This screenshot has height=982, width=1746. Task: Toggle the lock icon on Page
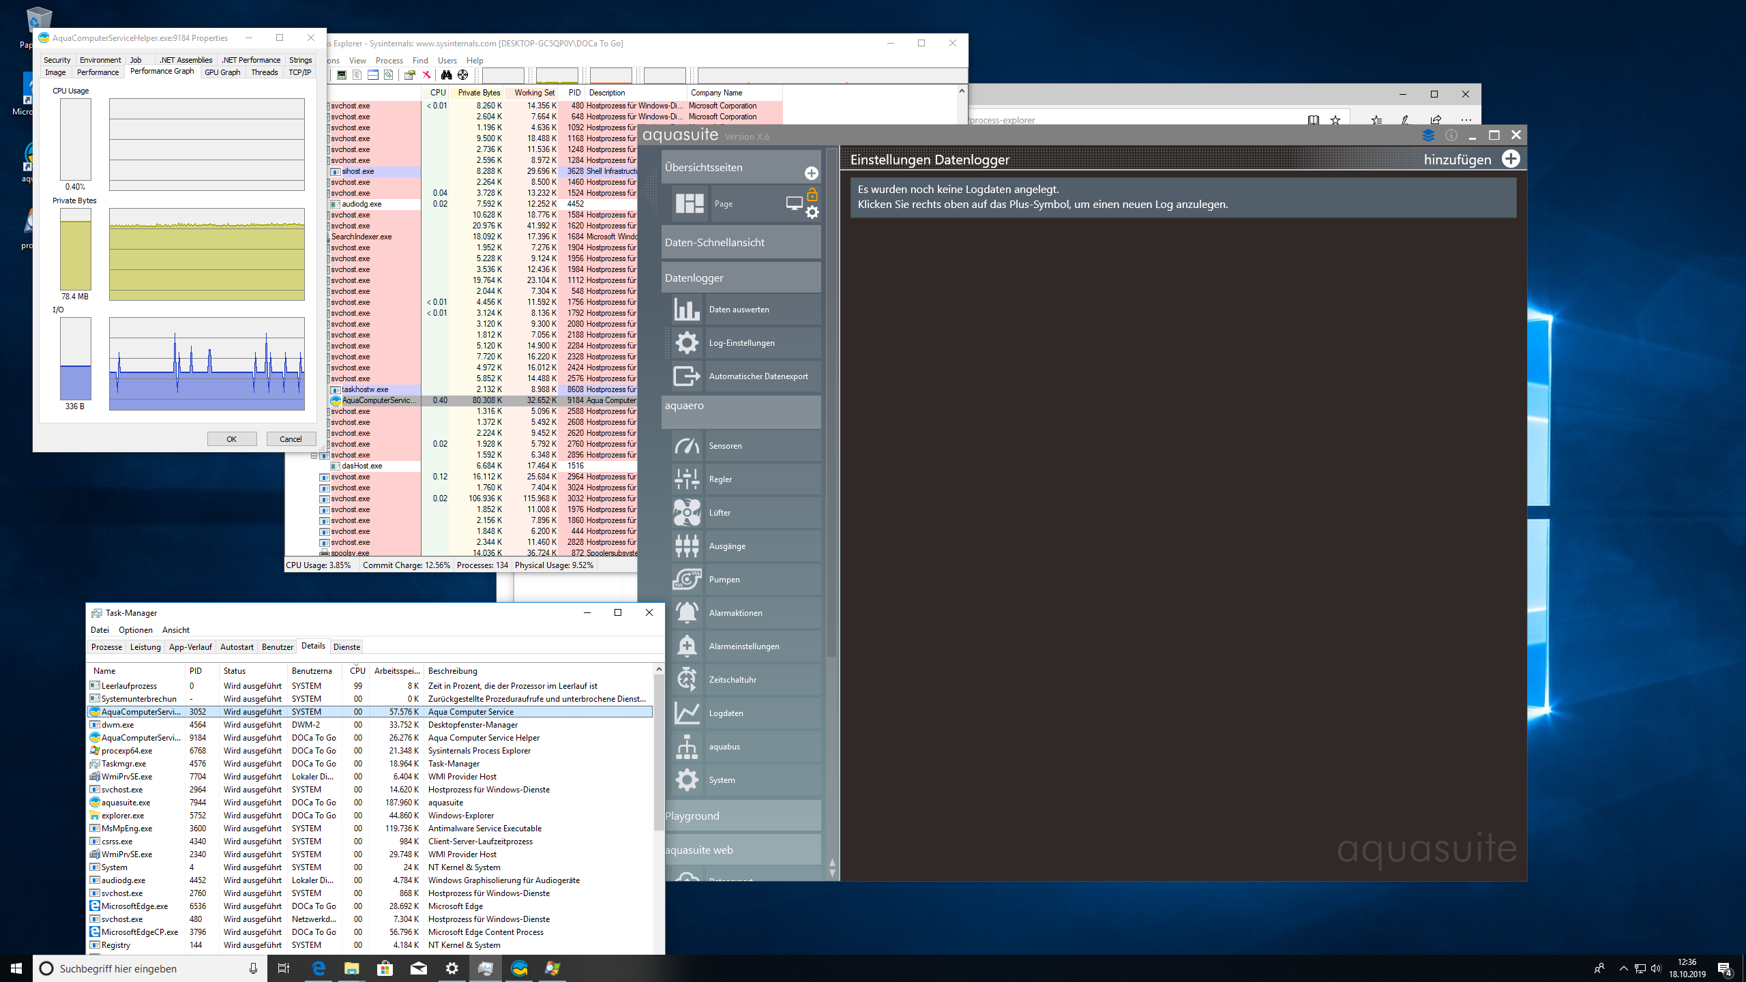coord(812,194)
